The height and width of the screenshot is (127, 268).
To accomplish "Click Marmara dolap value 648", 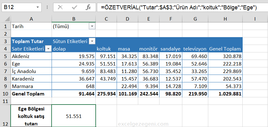I will pos(74,86).
